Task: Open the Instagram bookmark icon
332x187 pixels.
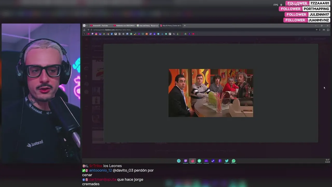Action: tap(96, 34)
